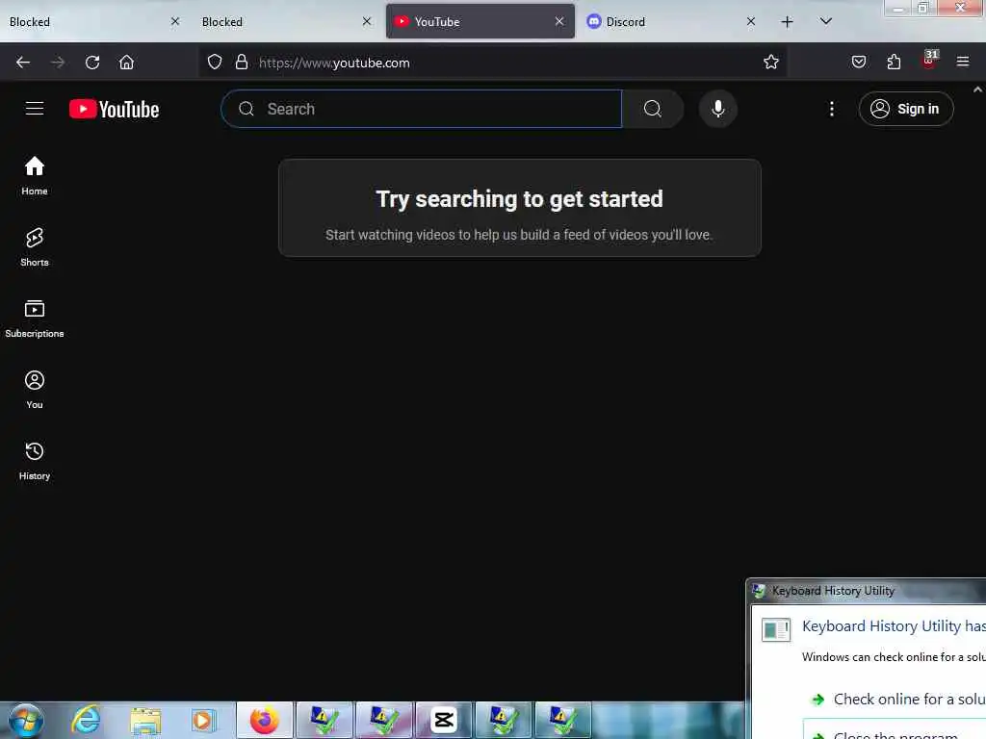Screen dimensions: 986x739
Task: Click the YouTube logo
Action: (x=114, y=109)
